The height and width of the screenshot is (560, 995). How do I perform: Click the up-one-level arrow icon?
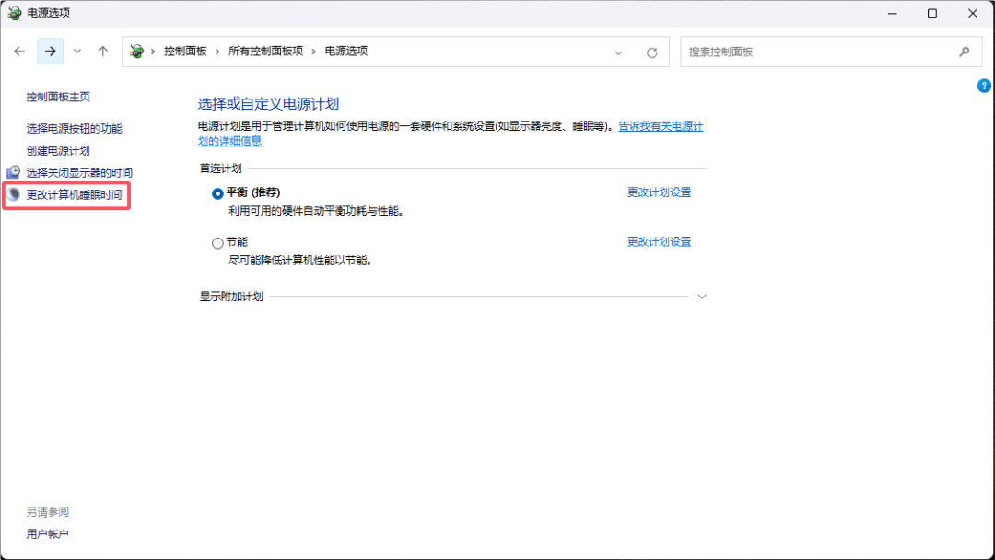click(x=102, y=51)
